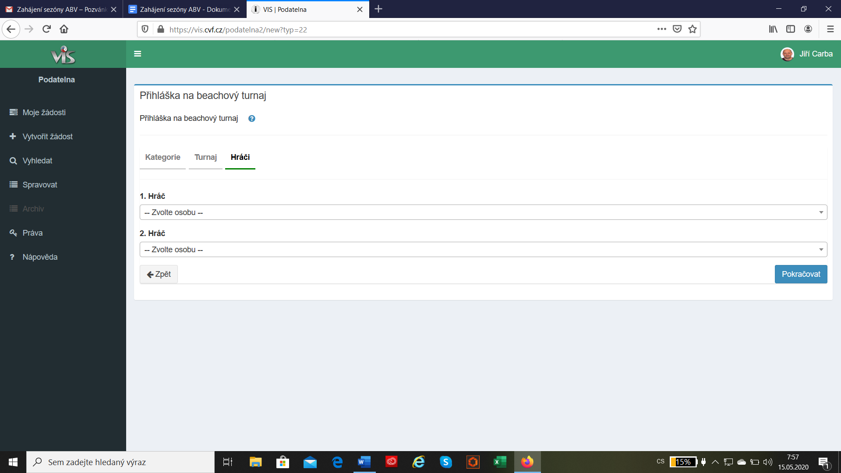Viewport: 841px width, 473px height.
Task: Click the VIS logo
Action: (63, 55)
